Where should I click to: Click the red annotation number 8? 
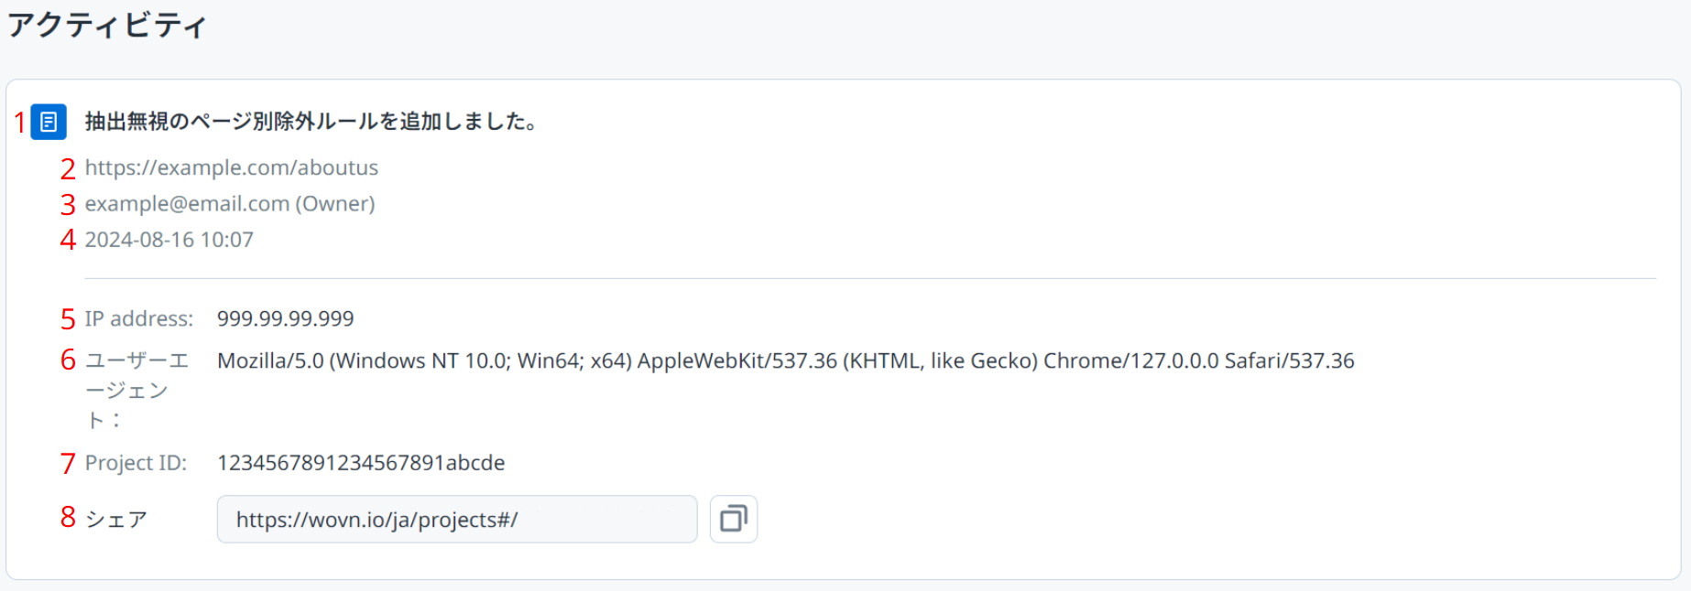(68, 517)
